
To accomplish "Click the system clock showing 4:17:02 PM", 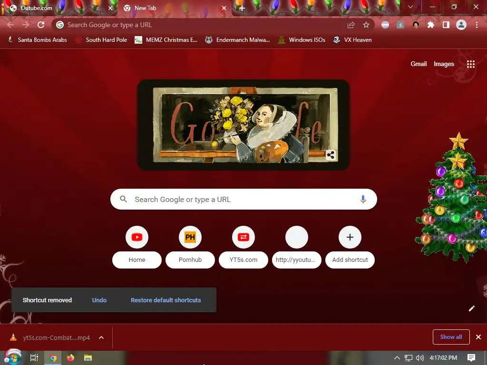I will click(443, 358).
